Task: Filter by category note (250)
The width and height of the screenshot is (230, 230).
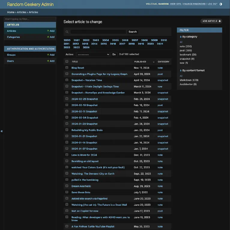Action: (186, 46)
